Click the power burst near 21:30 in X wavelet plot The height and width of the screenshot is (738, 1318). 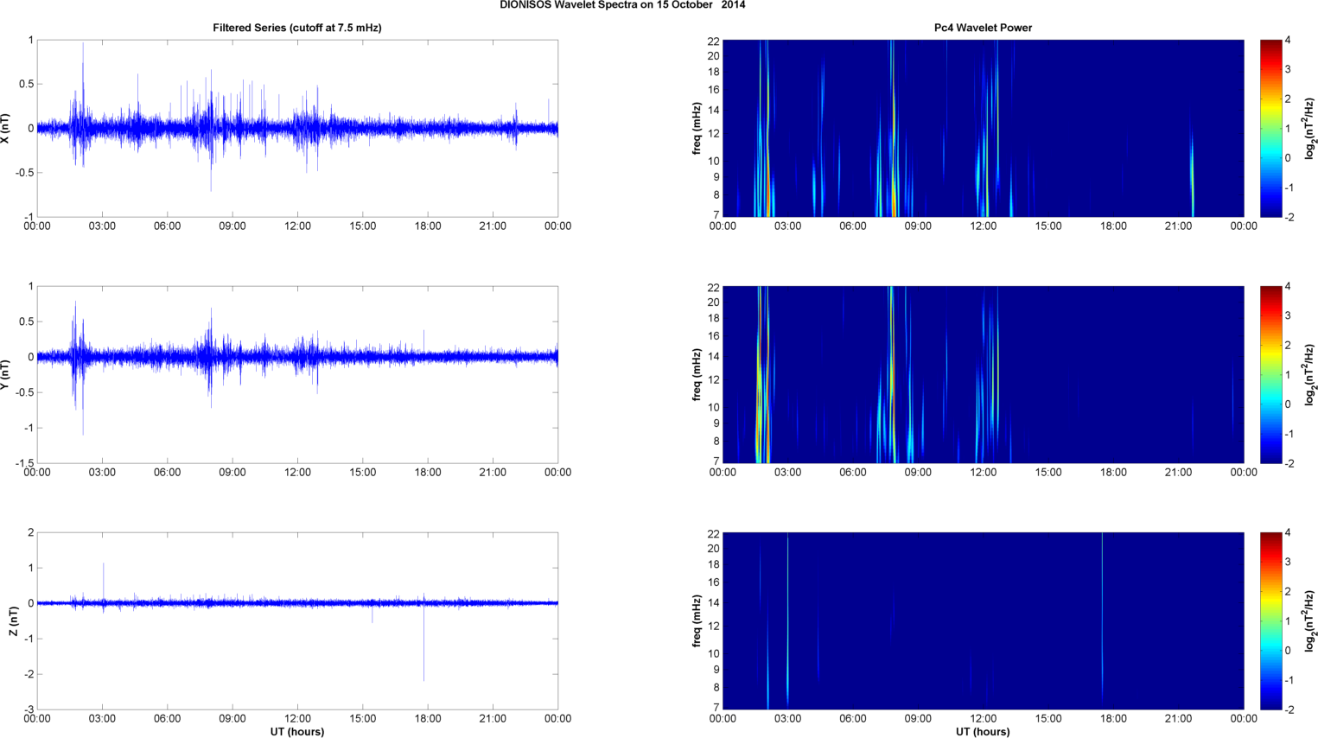1192,173
